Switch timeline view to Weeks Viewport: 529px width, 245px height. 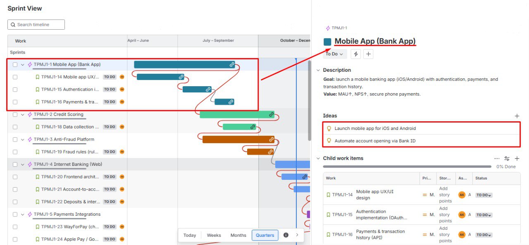214,235
